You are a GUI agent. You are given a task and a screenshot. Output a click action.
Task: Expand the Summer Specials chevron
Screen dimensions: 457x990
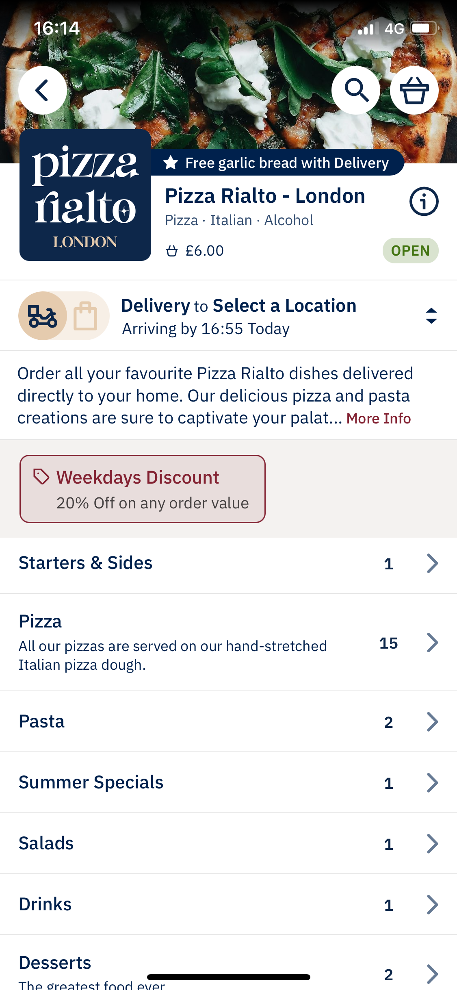pyautogui.click(x=432, y=783)
